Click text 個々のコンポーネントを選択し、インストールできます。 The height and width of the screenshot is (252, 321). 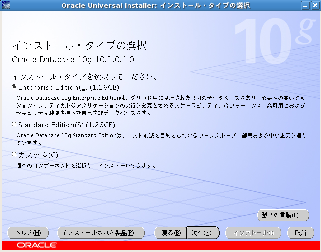(86, 165)
